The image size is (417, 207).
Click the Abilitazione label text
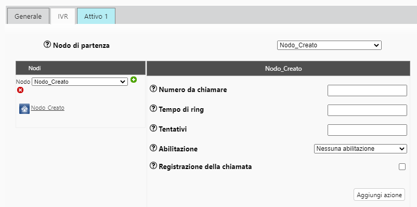pos(178,149)
